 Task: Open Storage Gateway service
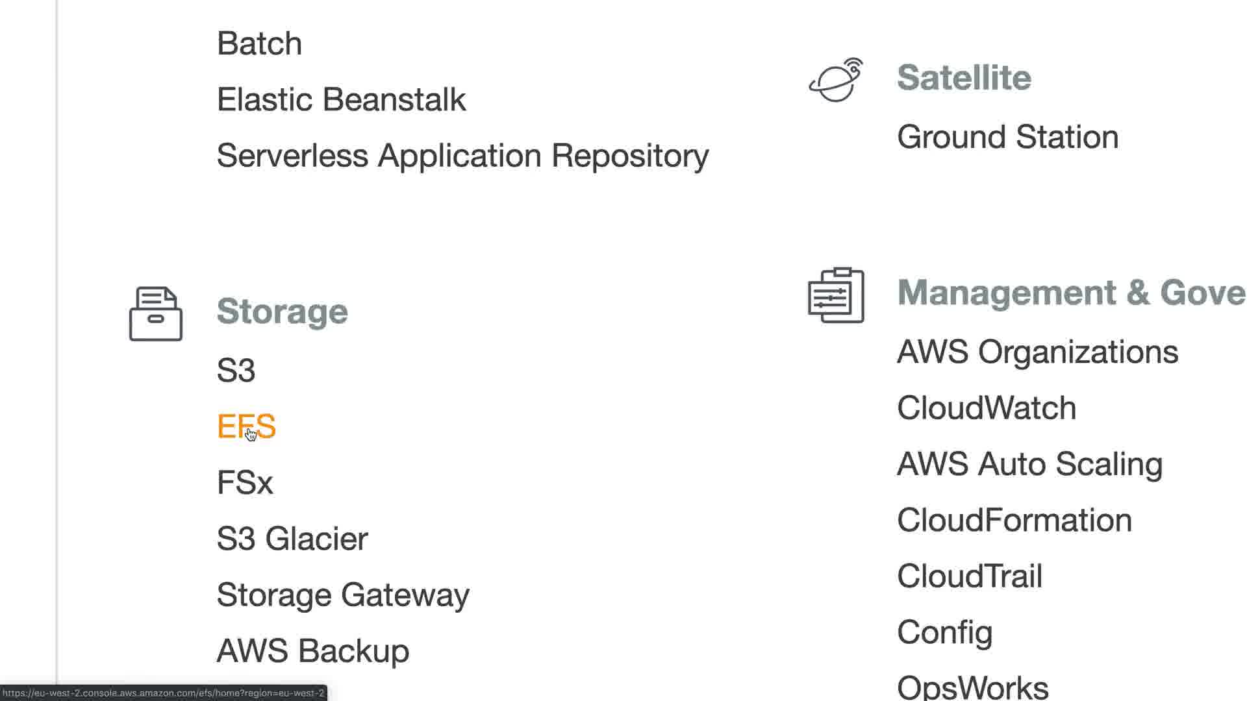(343, 595)
